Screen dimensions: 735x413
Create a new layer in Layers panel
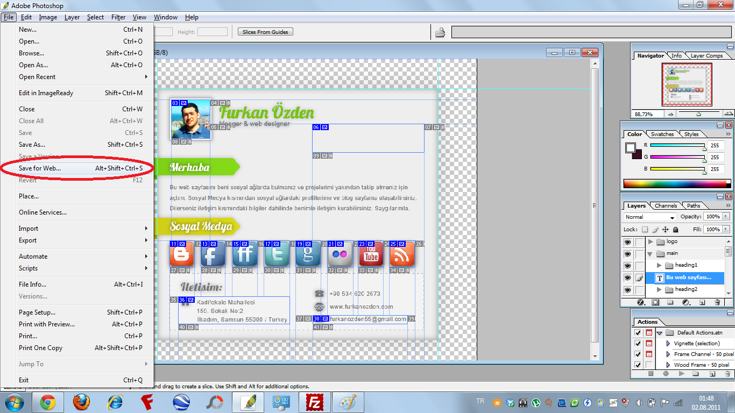pos(702,302)
